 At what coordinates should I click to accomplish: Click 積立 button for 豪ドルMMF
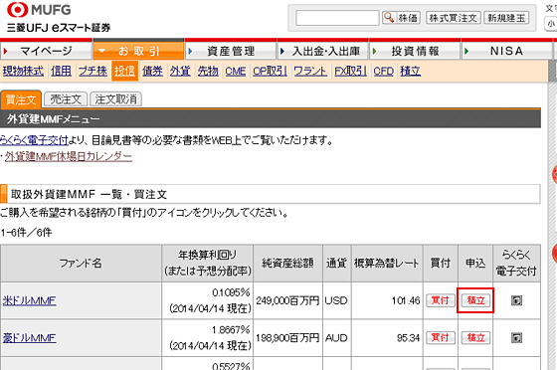[475, 337]
